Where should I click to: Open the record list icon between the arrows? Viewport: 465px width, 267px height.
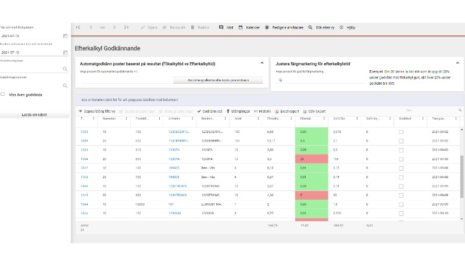(103, 27)
